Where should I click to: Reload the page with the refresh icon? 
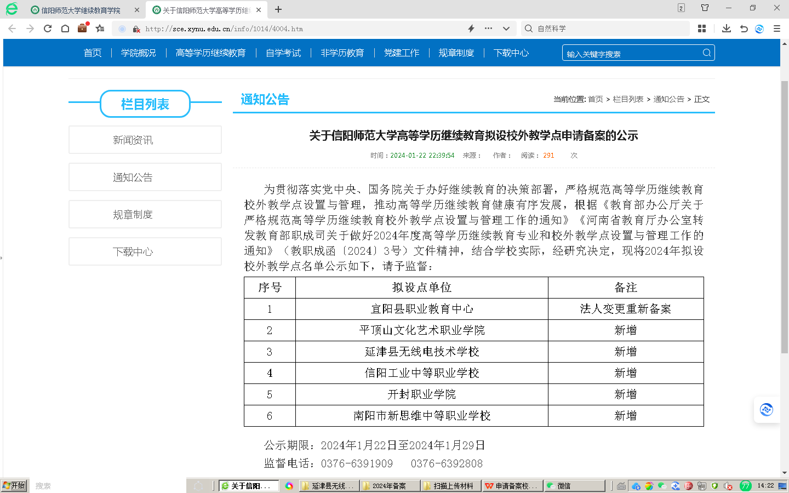tap(48, 28)
